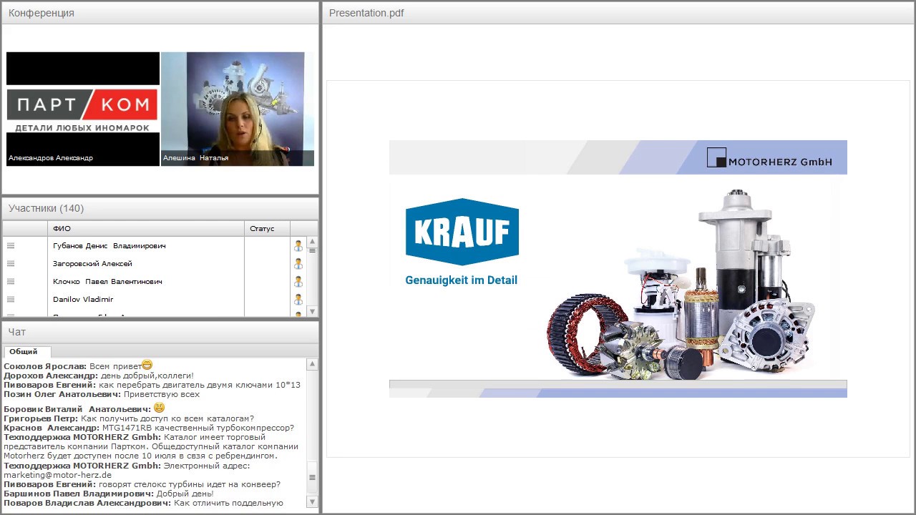Click the Presentation.pdf panel title
916x515 pixels.
coord(366,13)
